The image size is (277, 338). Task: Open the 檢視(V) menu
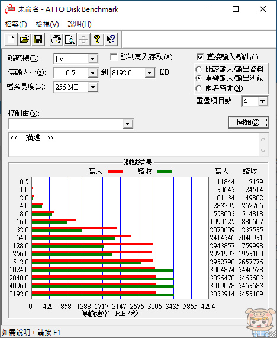(47, 24)
